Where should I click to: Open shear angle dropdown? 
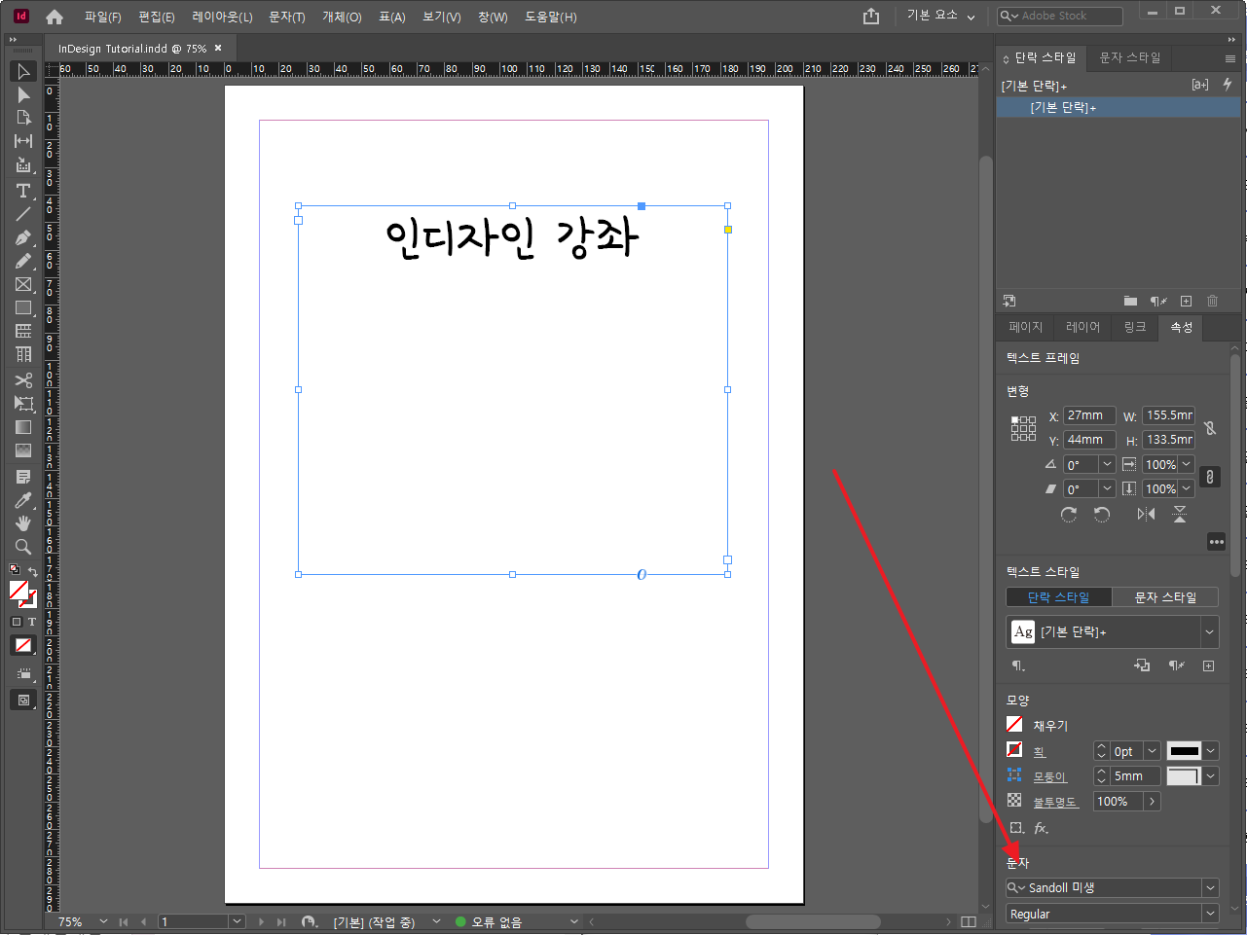(1107, 488)
